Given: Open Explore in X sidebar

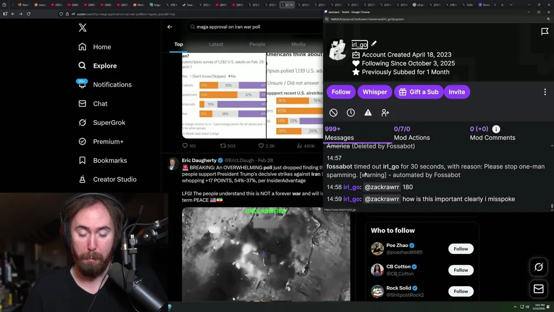Looking at the screenshot, I should [x=97, y=66].
